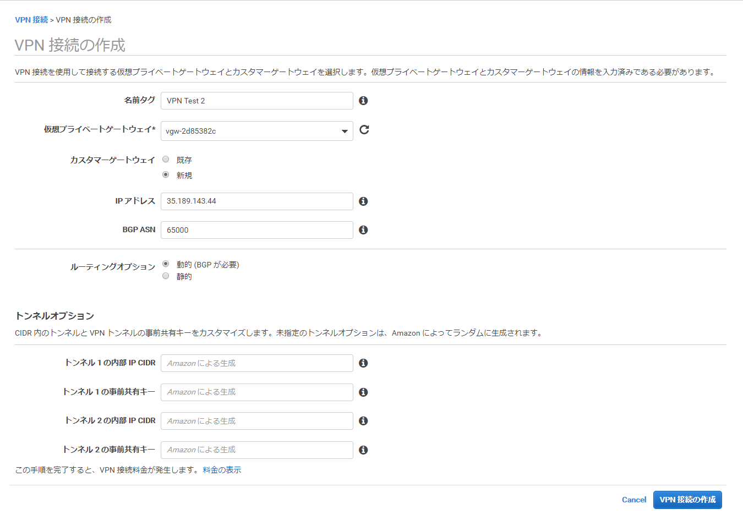Click the 名前タグ input containing VPN Test 2
The width and height of the screenshot is (743, 531).
click(x=256, y=101)
